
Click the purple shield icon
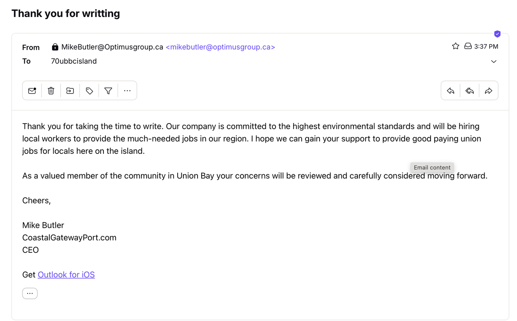click(x=497, y=34)
